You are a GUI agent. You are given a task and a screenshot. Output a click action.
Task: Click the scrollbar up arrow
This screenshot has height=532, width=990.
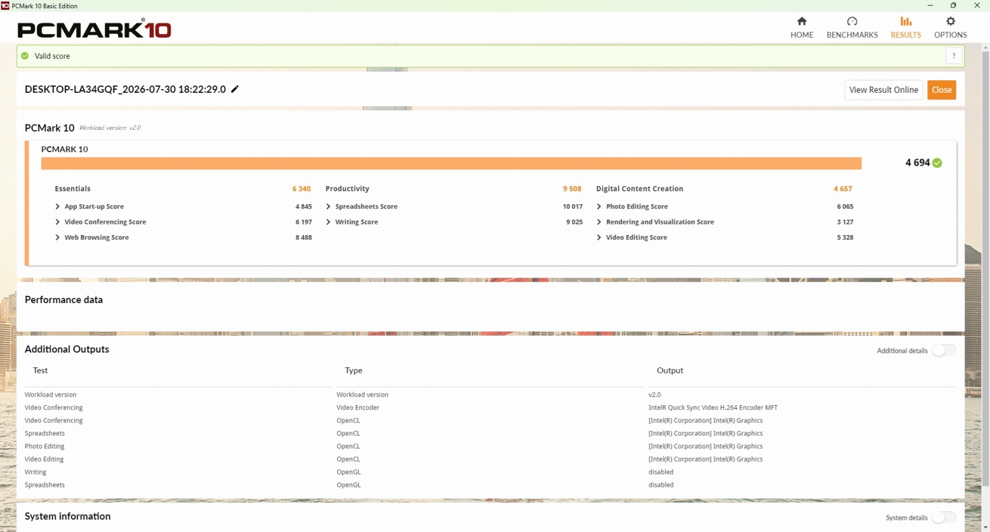coord(986,47)
